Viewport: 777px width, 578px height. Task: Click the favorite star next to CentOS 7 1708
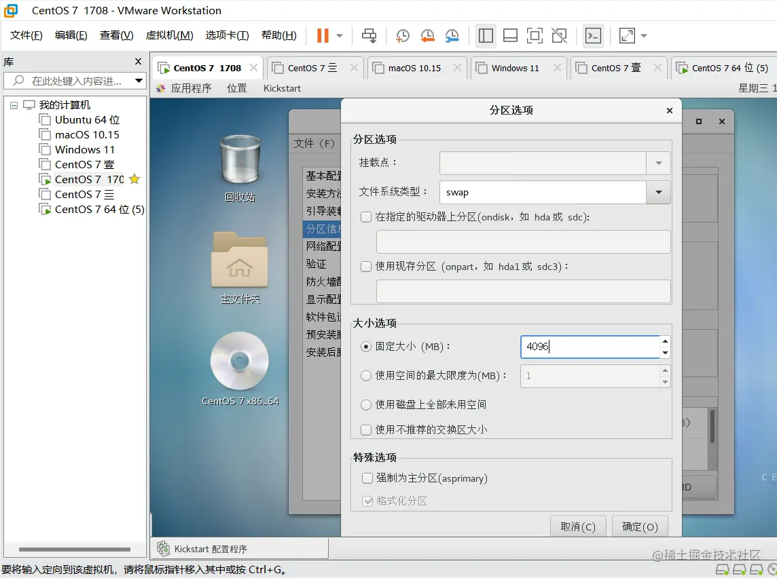click(134, 179)
